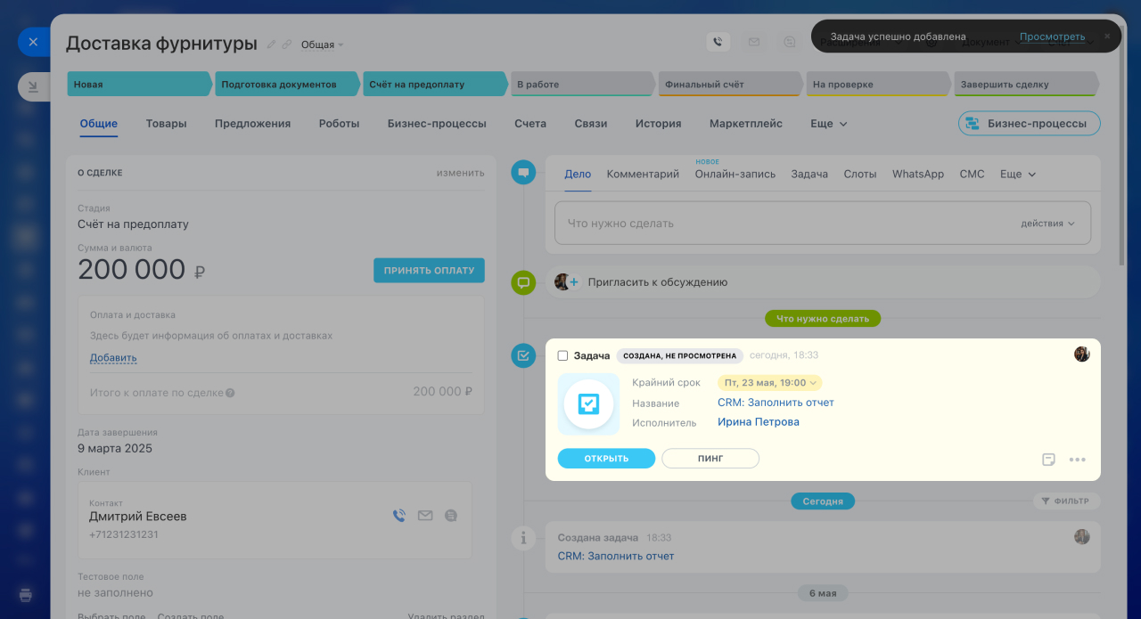1141x619 pixels.
Task: Click the note icon on task card
Action: tap(1049, 460)
